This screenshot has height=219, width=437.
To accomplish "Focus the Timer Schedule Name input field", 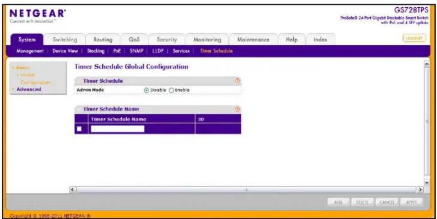I will coord(118,129).
